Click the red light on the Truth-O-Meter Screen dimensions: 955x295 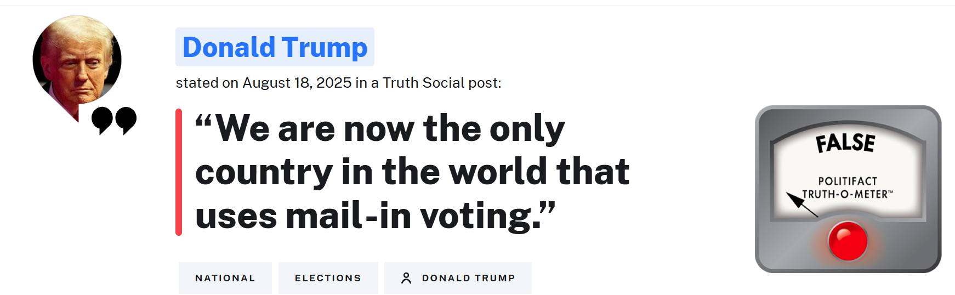point(848,241)
